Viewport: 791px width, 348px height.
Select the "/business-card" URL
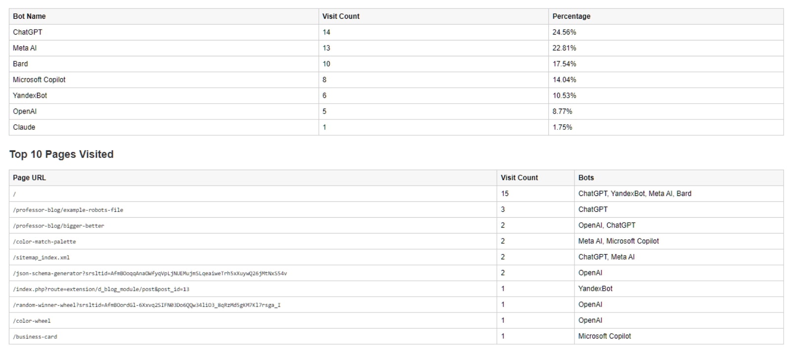coord(35,336)
